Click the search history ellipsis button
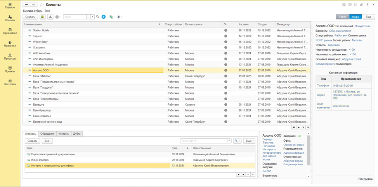Image resolution: width=378 pixels, height=187 pixels. click(x=88, y=17)
